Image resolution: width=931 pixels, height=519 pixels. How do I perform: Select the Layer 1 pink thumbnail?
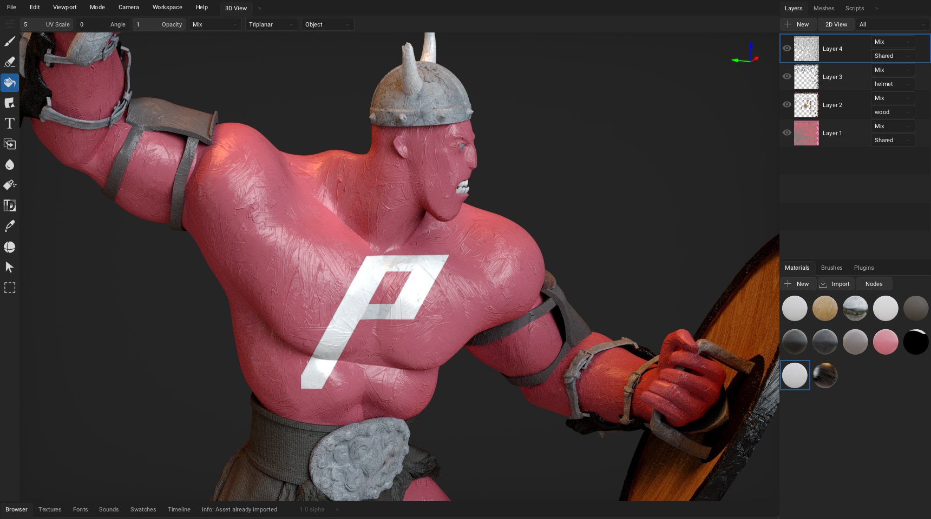[x=806, y=133]
